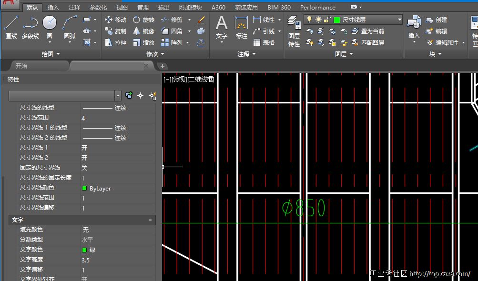Switch to the 注释 (Annotate) ribbon tab

(74, 8)
